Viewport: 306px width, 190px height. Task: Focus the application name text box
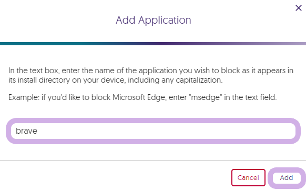pos(153,131)
